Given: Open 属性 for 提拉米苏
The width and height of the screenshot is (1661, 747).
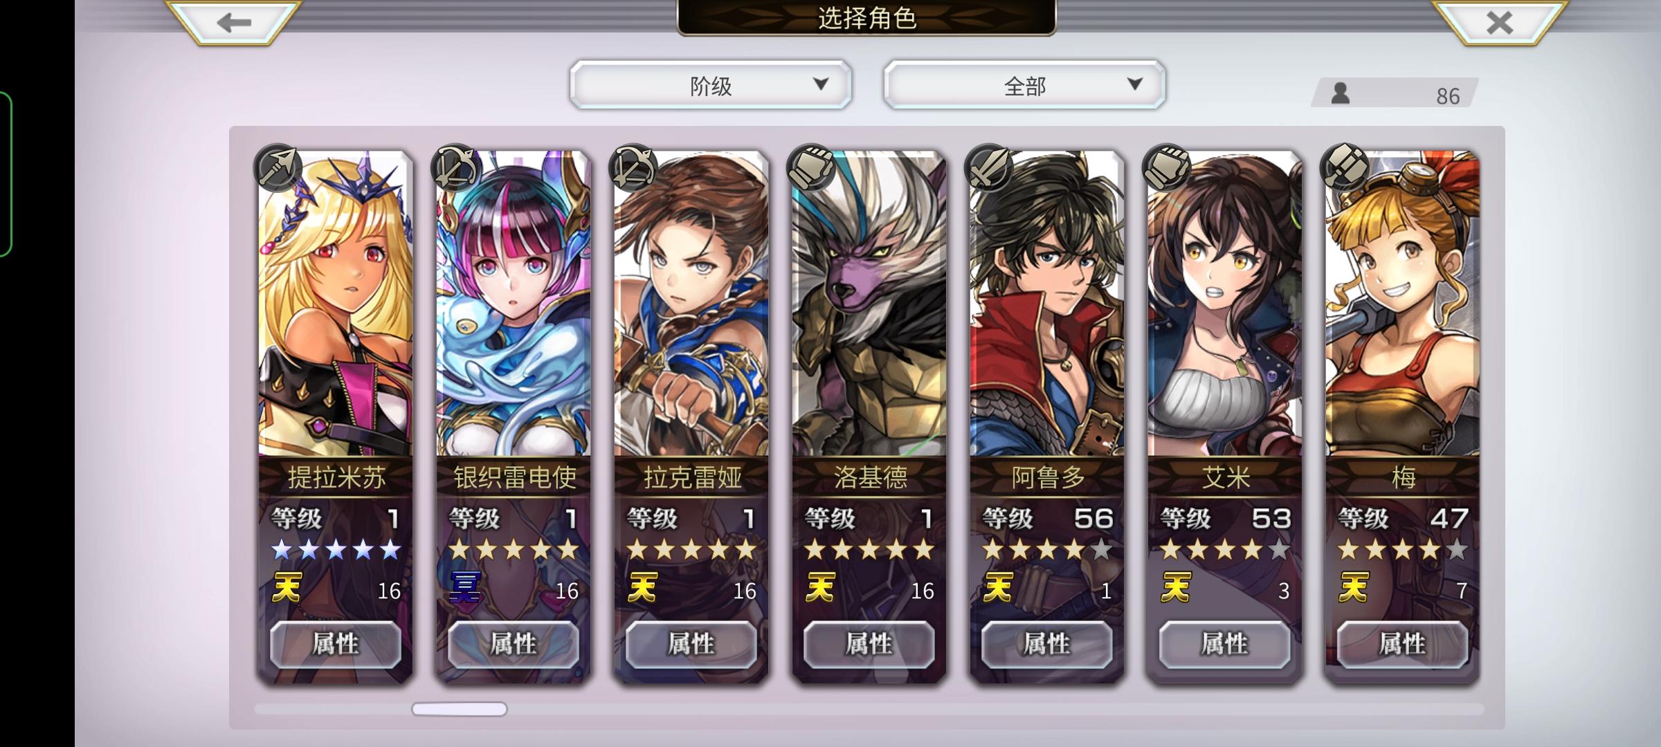Looking at the screenshot, I should pyautogui.click(x=336, y=644).
